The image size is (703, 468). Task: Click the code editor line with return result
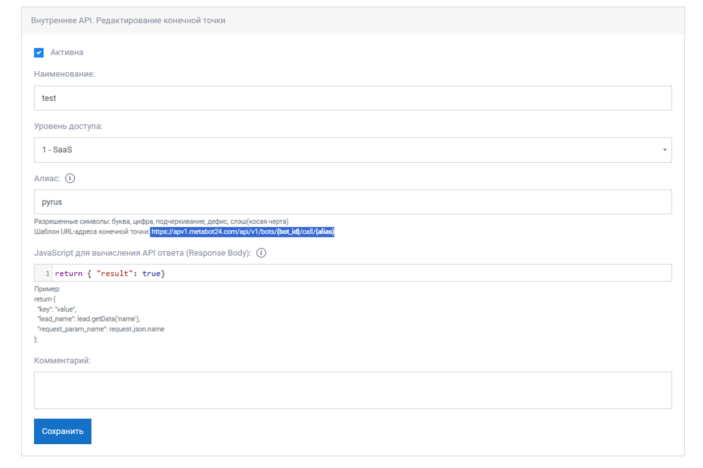click(361, 273)
